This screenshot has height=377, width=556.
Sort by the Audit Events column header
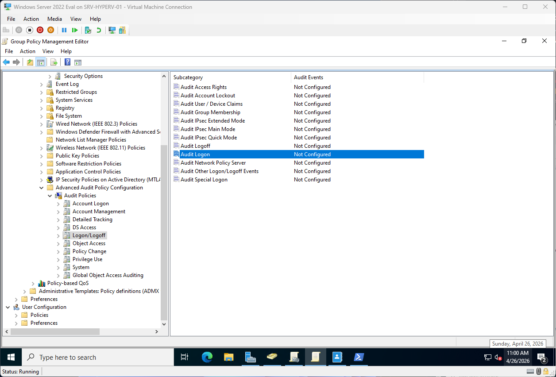pos(357,77)
